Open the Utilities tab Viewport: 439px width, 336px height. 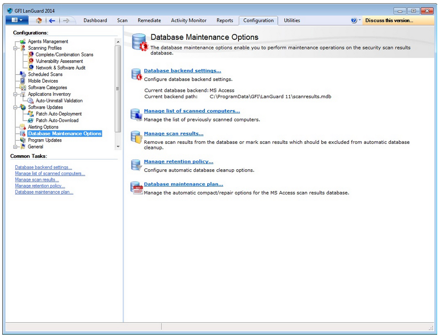[x=292, y=21]
